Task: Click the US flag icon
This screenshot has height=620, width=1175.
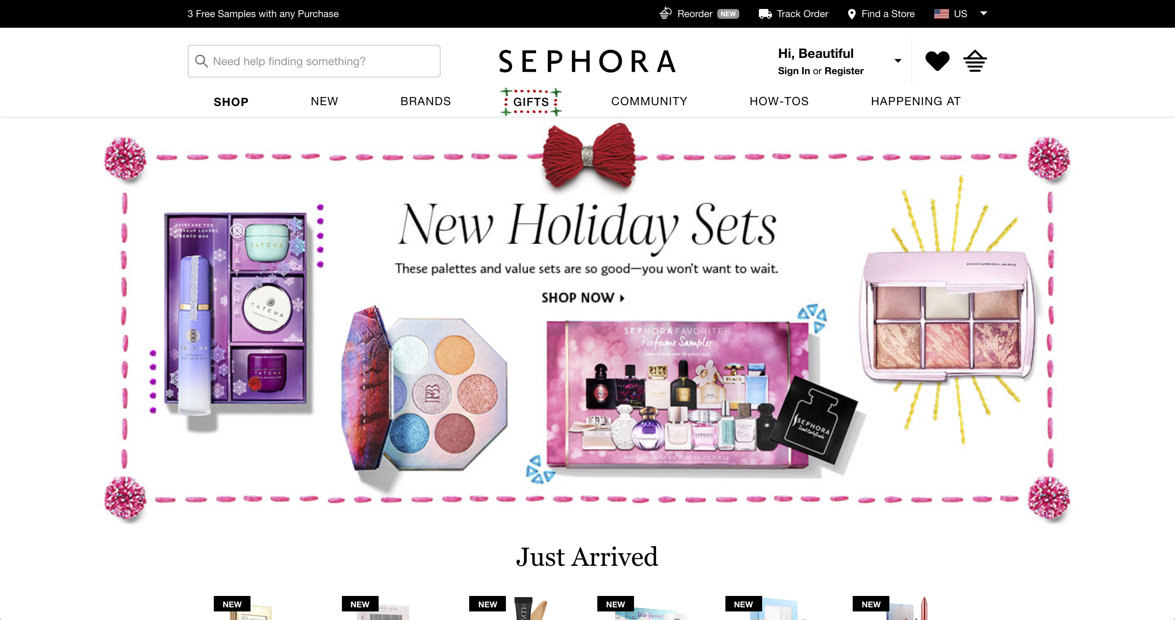Action: (x=941, y=14)
